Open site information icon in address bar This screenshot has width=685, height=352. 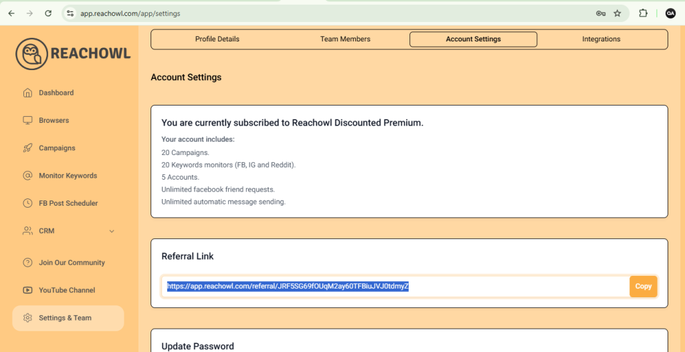point(70,13)
